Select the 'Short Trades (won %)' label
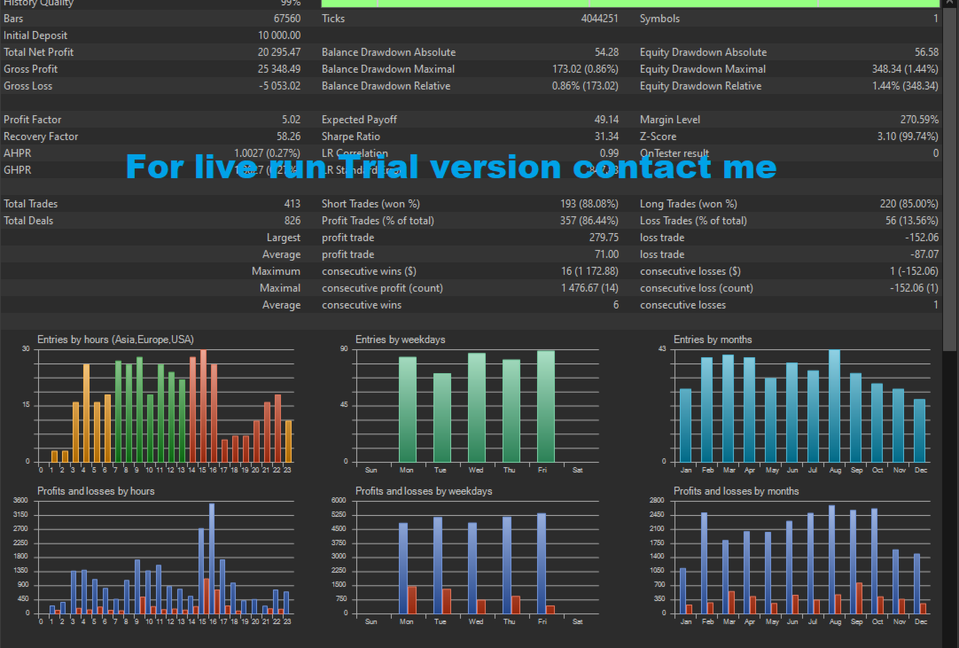The height and width of the screenshot is (648, 959). 370,204
